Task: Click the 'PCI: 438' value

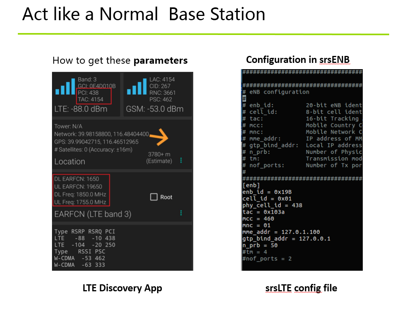Action: [x=88, y=93]
